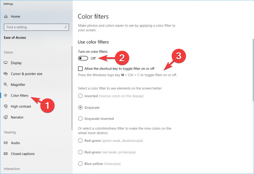Click the Color filters sun icon

(6, 95)
